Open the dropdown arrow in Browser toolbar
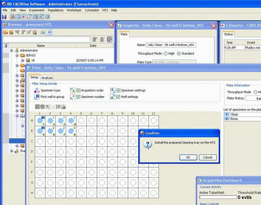 [50, 32]
